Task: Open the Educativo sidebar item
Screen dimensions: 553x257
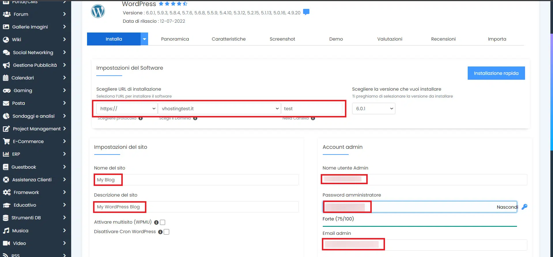Action: pyautogui.click(x=35, y=205)
